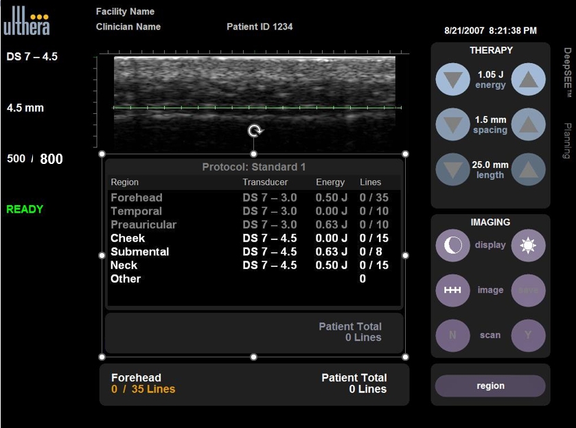Click the Lines column header
Screen dimensions: 576x428
click(370, 182)
